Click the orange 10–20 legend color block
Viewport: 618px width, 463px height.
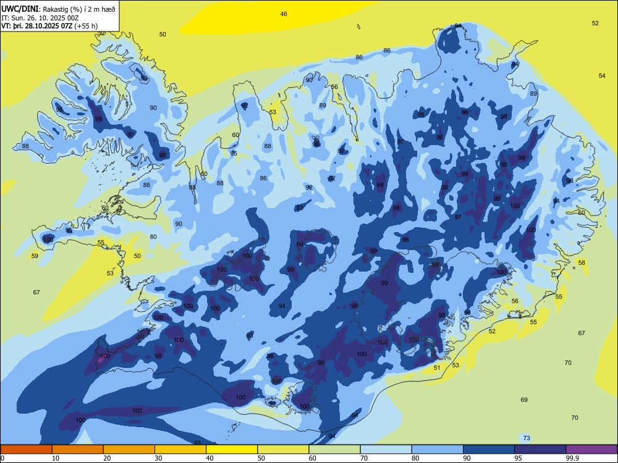(x=78, y=449)
